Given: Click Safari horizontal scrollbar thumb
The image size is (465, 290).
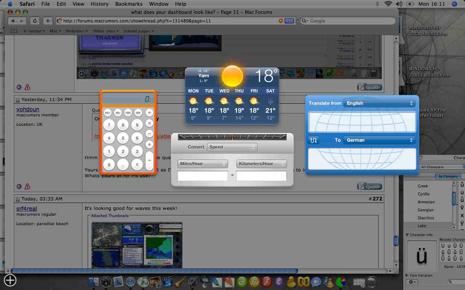Looking at the screenshot, I should click(x=154, y=271).
